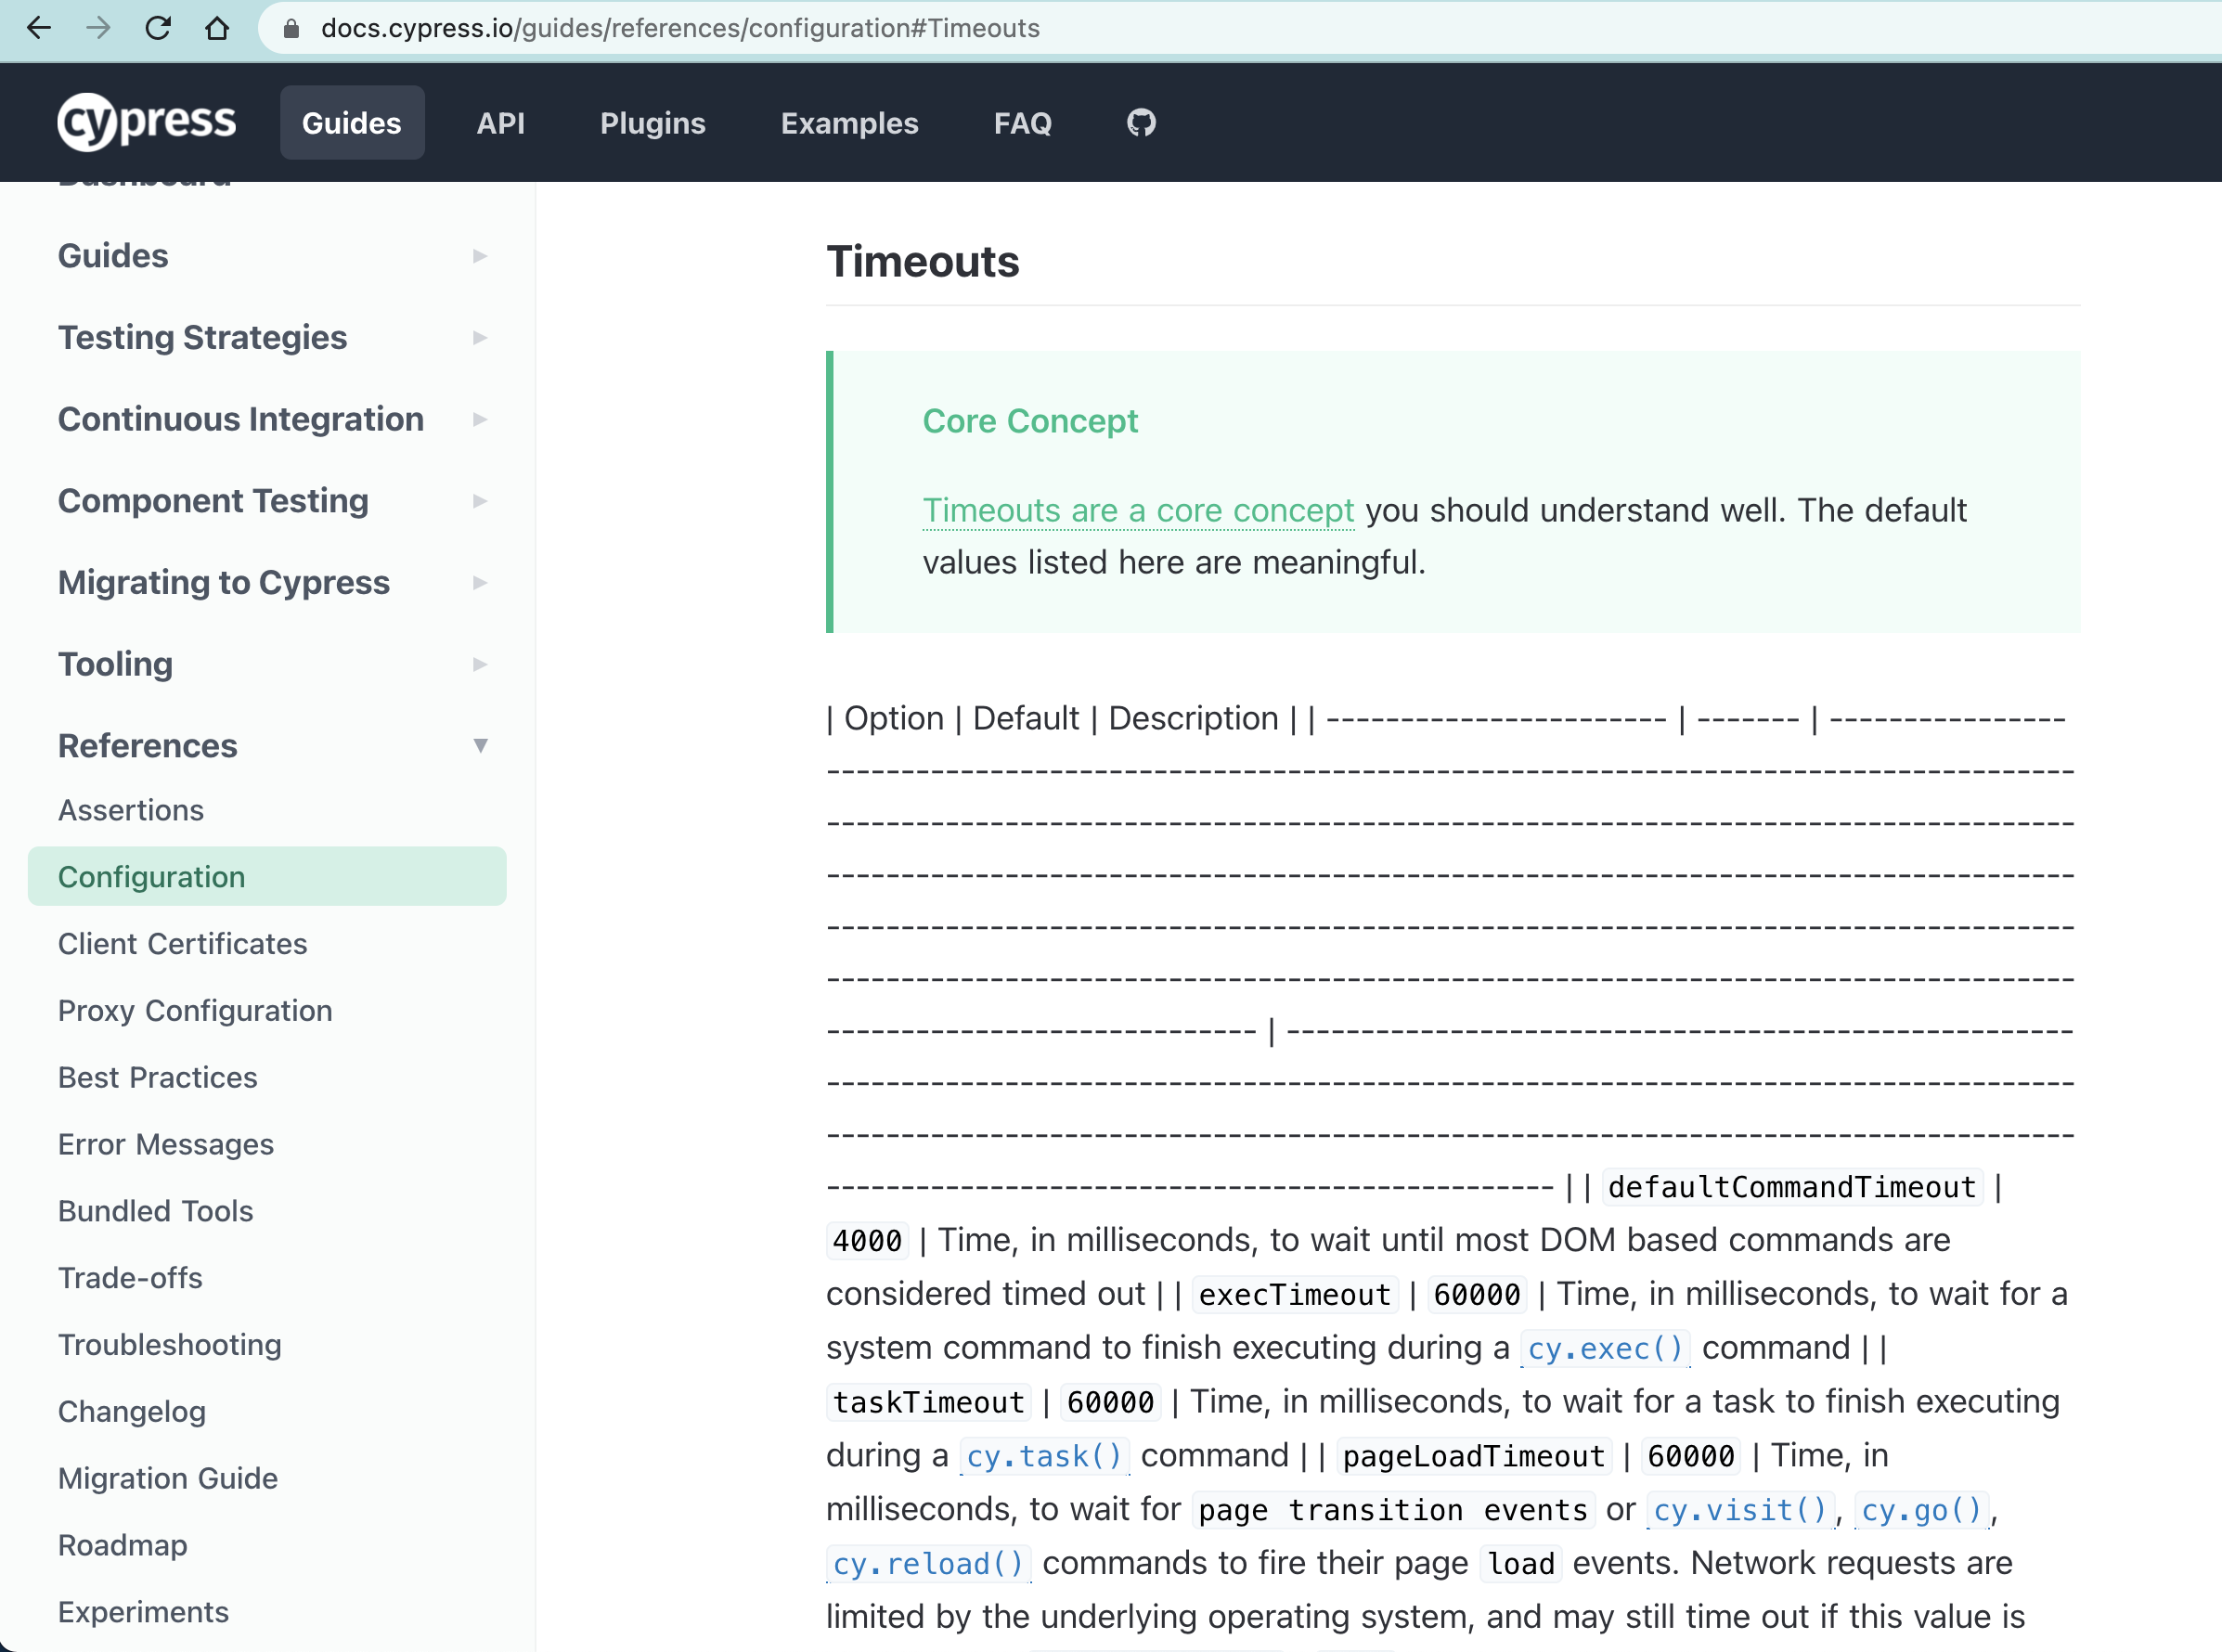
Task: Reload the page with the refresh icon
Action: pyautogui.click(x=158, y=28)
